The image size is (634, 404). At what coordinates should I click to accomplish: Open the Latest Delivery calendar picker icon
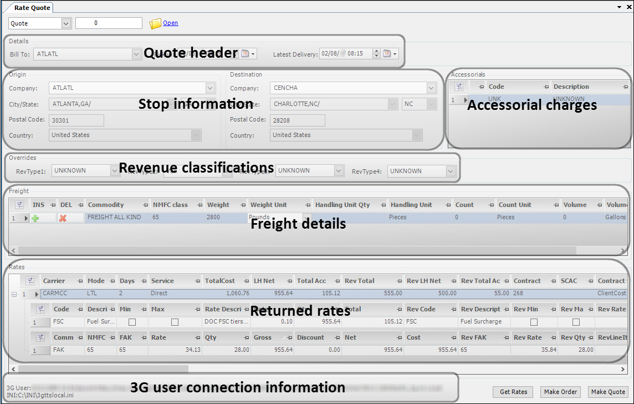pyautogui.click(x=387, y=54)
